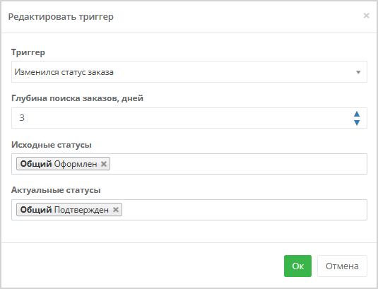Close the Редактировать триггер dialog with X
The width and height of the screenshot is (378, 289).
366,16
